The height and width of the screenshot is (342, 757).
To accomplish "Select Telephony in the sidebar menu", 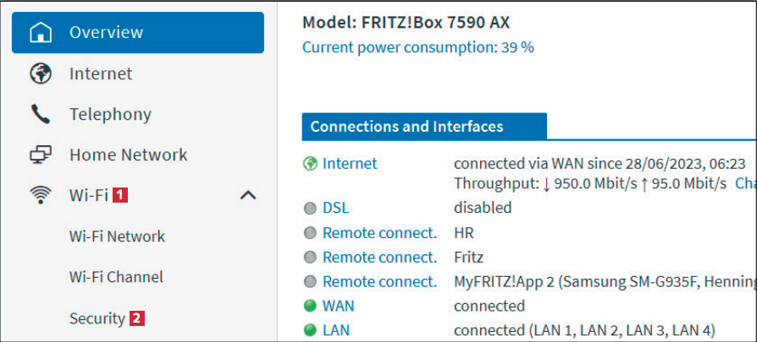I will tap(110, 114).
